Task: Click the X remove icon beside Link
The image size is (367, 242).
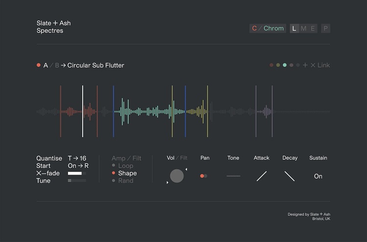Action: [x=313, y=65]
